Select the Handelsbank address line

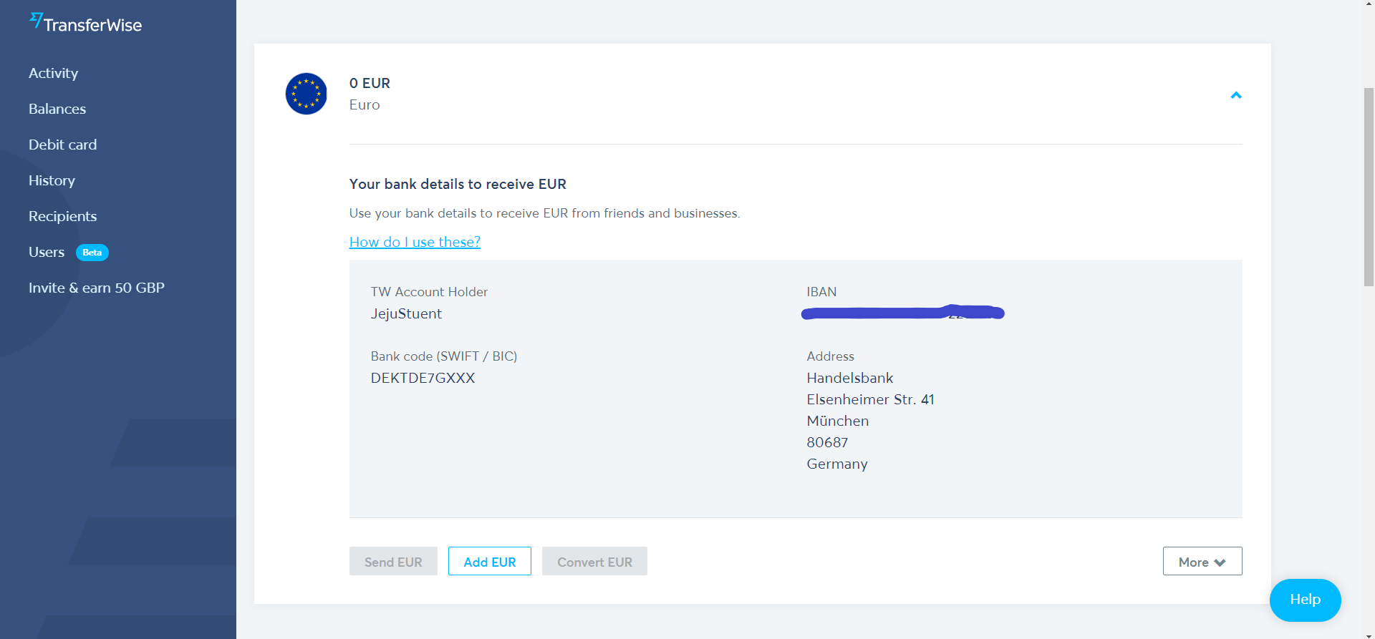pos(850,378)
